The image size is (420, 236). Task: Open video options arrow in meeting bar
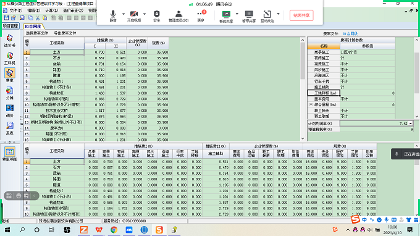click(145, 14)
